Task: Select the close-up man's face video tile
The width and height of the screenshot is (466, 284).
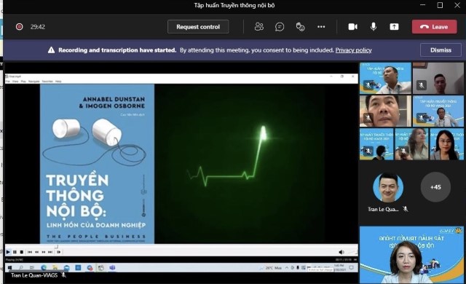Action: point(385,111)
